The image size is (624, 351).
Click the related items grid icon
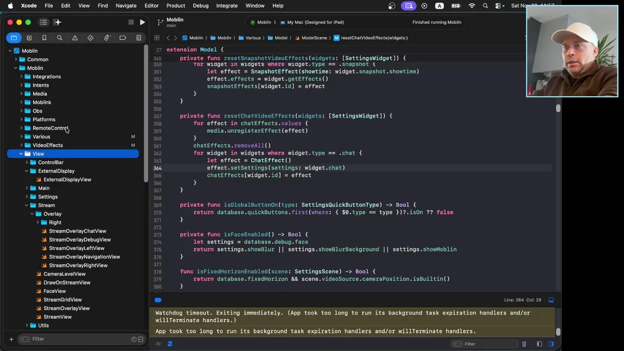pyautogui.click(x=156, y=38)
